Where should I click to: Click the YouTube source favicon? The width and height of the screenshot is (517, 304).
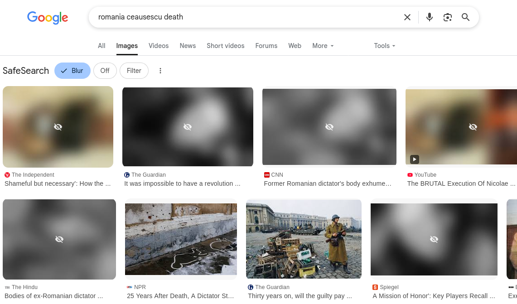pos(410,175)
